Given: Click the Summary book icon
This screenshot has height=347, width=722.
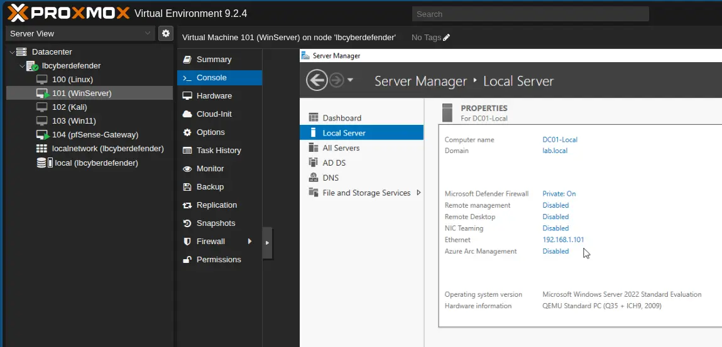Looking at the screenshot, I should pos(187,59).
